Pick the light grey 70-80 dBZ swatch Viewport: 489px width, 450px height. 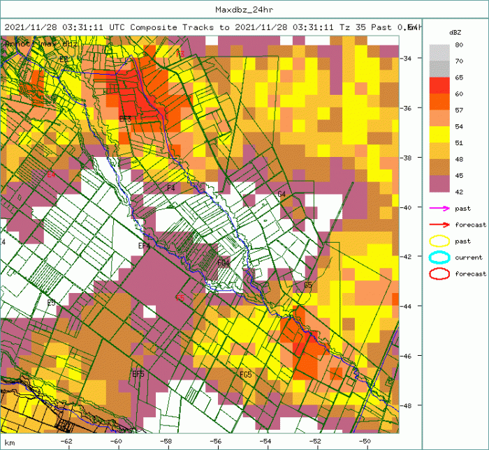(x=439, y=53)
